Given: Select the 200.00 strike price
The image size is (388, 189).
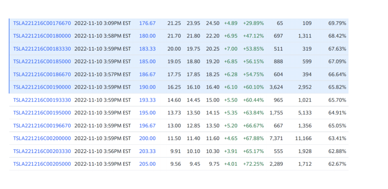Looking at the screenshot, I should click(147, 138).
